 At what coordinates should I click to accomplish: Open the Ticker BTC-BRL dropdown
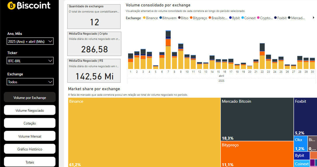click(x=30, y=61)
